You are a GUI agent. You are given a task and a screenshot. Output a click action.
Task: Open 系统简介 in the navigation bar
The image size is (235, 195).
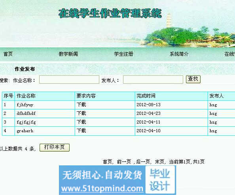179,54
